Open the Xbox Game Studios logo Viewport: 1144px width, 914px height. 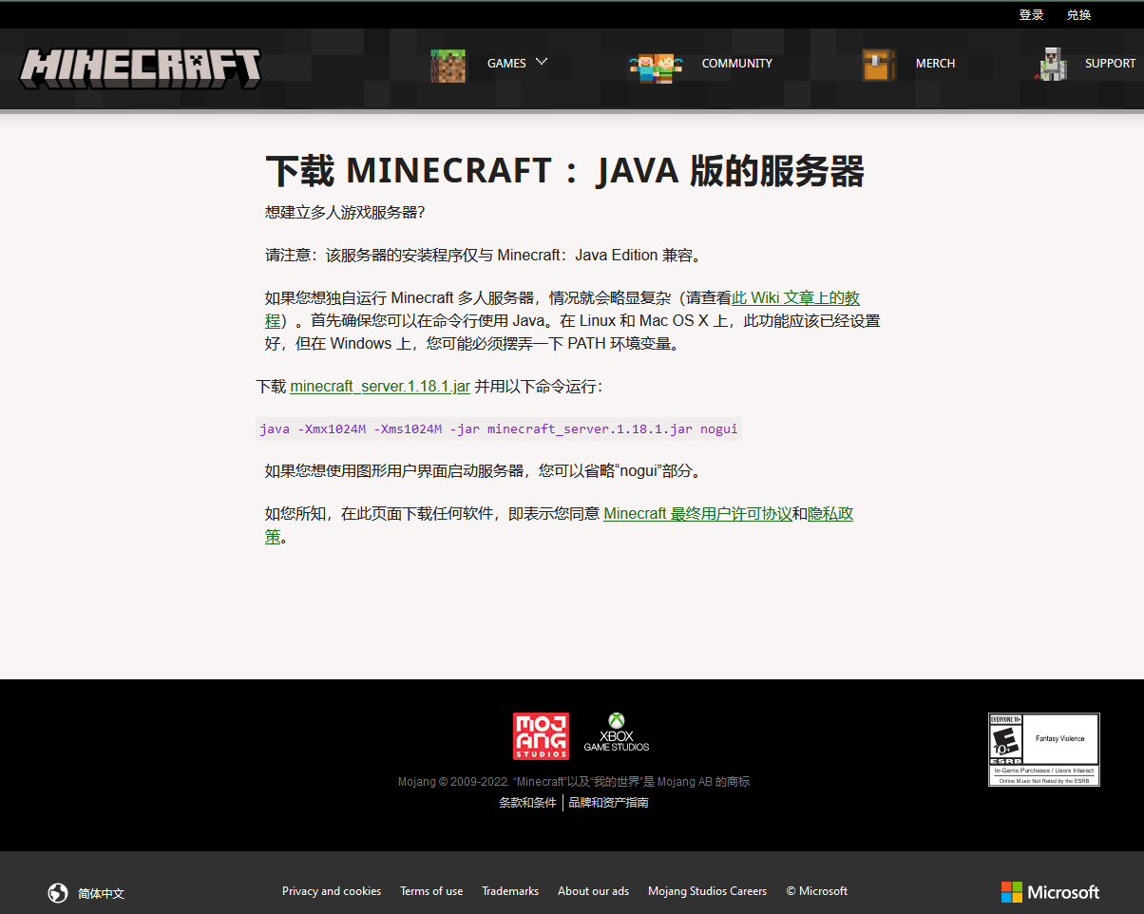617,733
